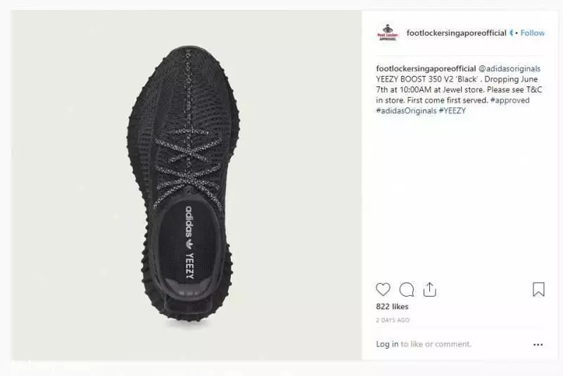Click the 2 DAYS AGO timestamp
Screen dimensions: 563x376
[x=393, y=320]
